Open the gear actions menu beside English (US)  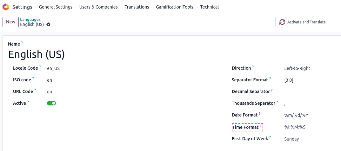[x=49, y=24]
